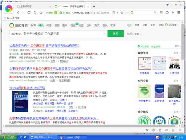Open the 软件 search category
This screenshot has height=140, width=186.
(113, 26)
